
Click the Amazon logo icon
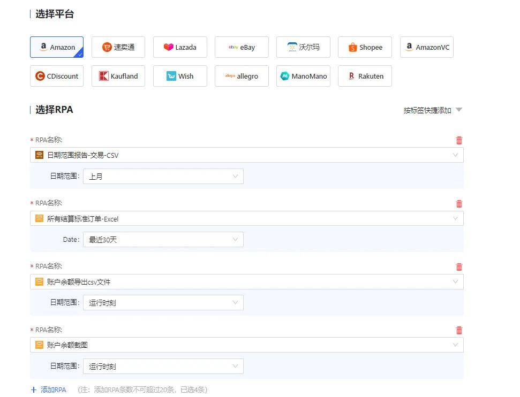coord(43,47)
